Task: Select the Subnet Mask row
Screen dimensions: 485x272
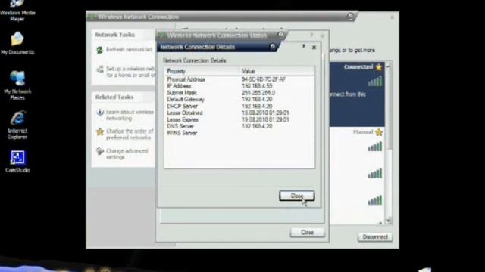Action: click(x=239, y=93)
